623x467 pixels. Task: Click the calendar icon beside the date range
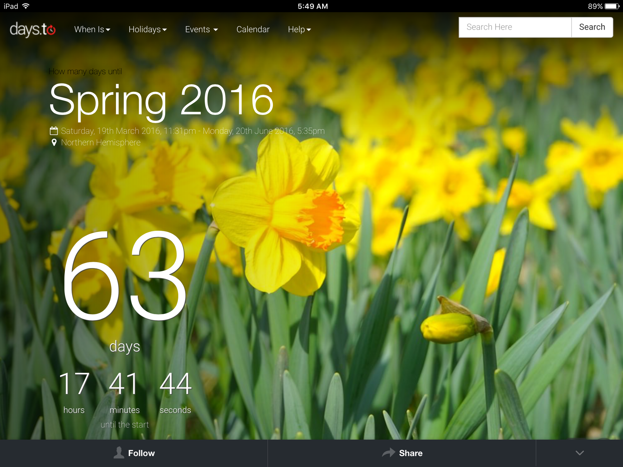pos(54,131)
